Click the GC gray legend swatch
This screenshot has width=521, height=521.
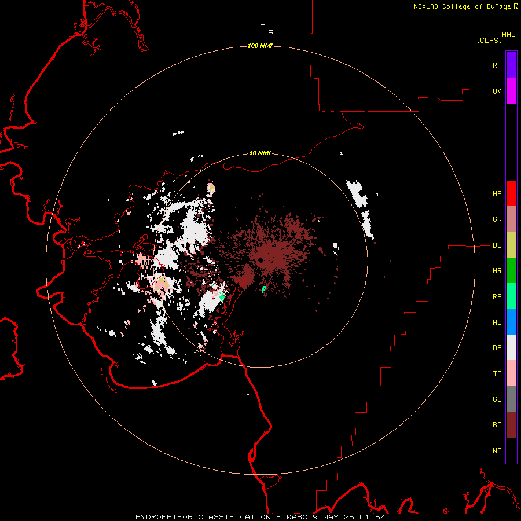point(511,399)
